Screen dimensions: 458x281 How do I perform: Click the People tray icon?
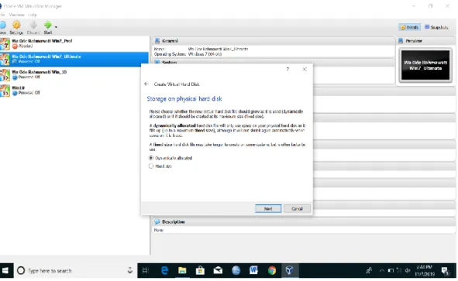pos(369,271)
